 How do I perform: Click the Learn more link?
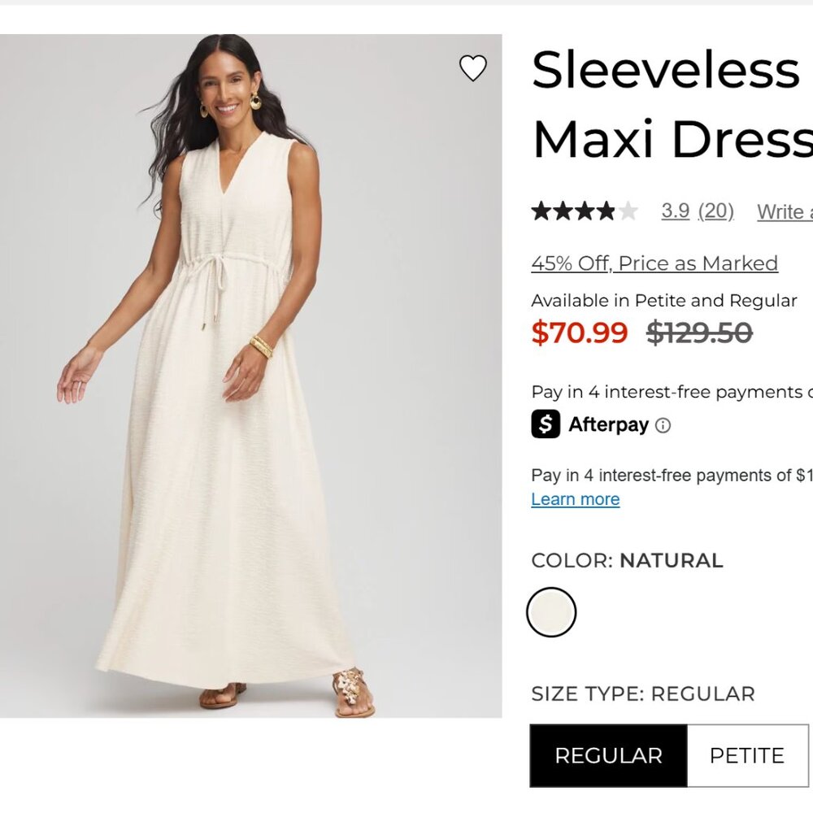(x=575, y=499)
